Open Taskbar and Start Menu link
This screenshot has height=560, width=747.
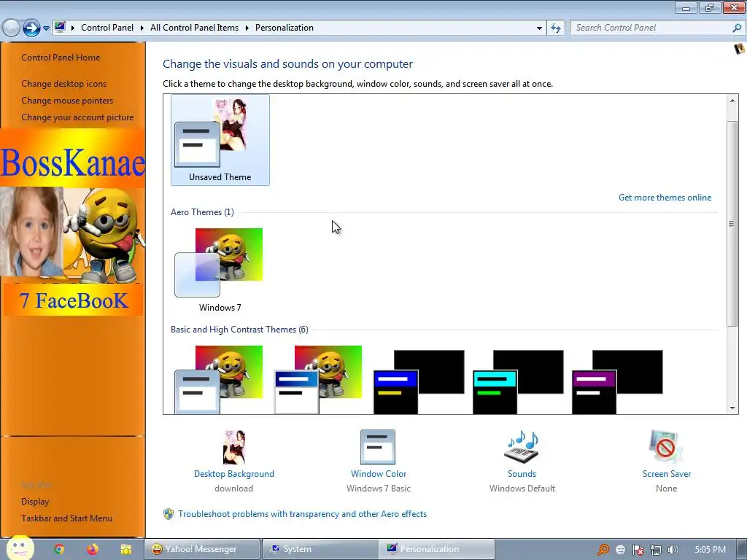coord(66,518)
